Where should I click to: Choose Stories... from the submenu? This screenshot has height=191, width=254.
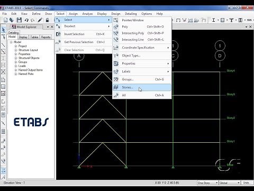coord(142,88)
